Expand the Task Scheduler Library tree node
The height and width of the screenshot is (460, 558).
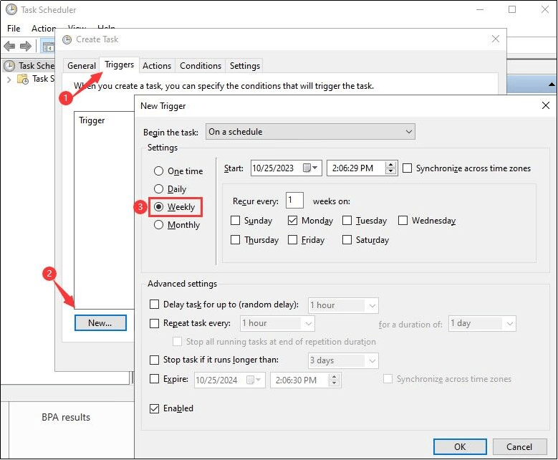pos(9,80)
